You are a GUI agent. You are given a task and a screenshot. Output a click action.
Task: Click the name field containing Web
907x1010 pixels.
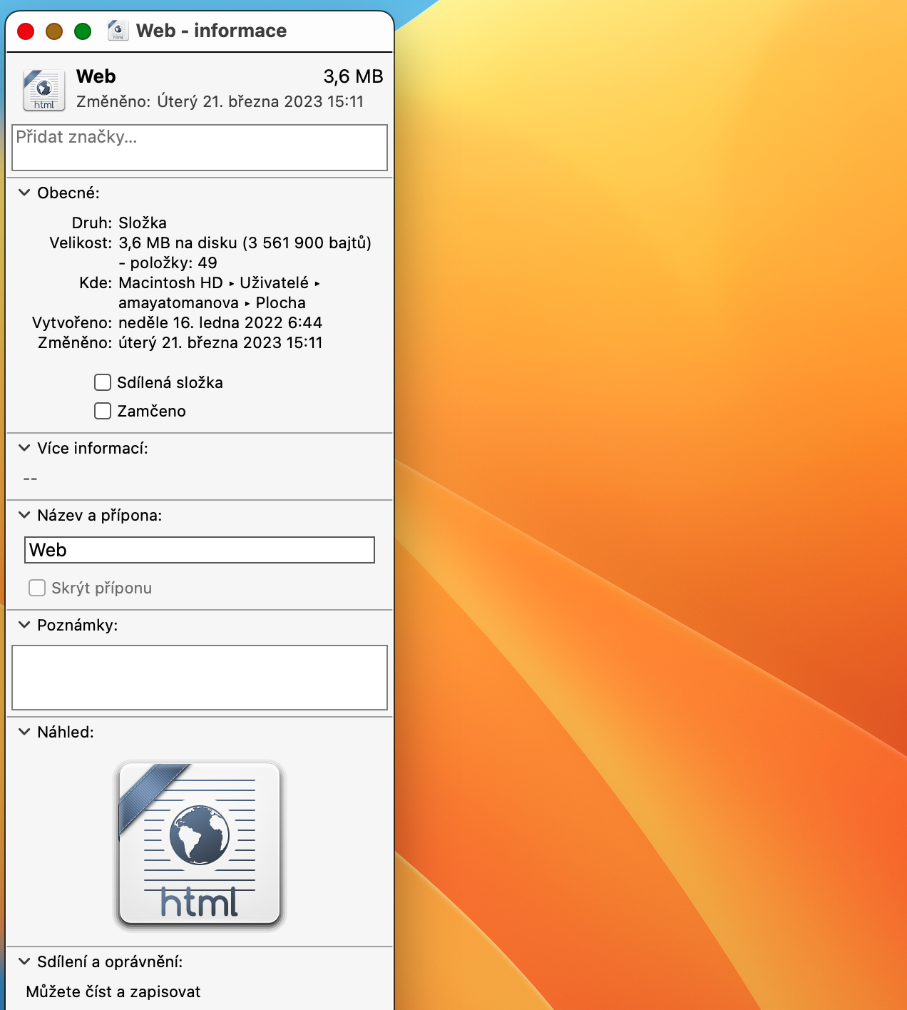[200, 550]
